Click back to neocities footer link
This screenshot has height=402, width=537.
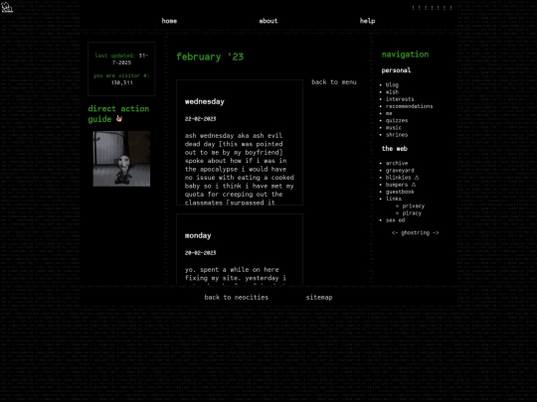(237, 298)
